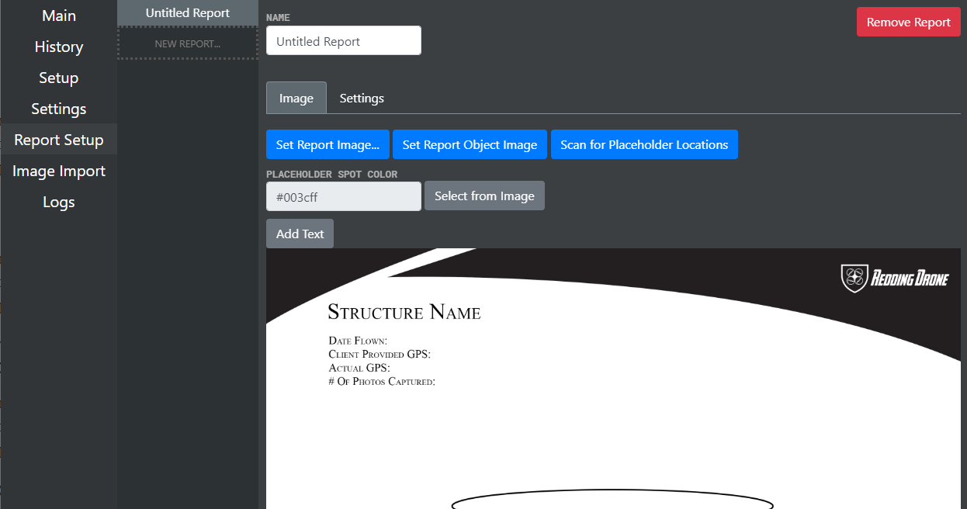This screenshot has height=509, width=967.
Task: Switch to the Settings tab
Action: pos(361,98)
